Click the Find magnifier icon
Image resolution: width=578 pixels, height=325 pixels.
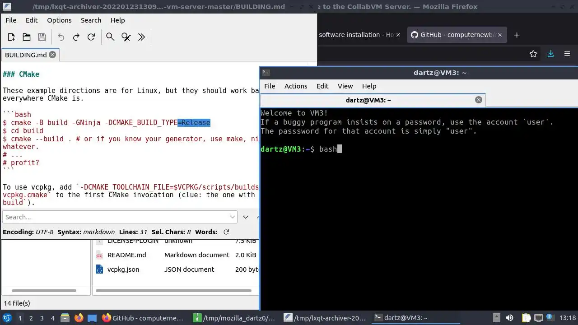point(110,37)
